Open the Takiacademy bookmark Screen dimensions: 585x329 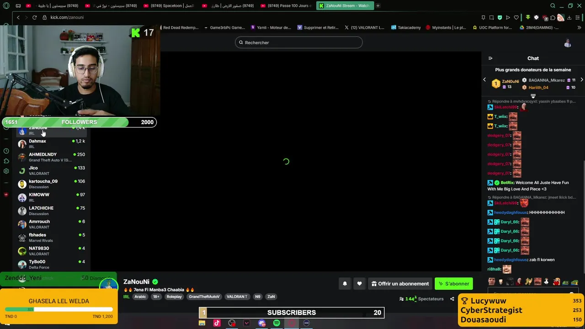(406, 27)
